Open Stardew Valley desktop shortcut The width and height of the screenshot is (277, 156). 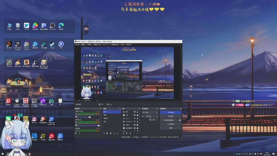pos(9,83)
